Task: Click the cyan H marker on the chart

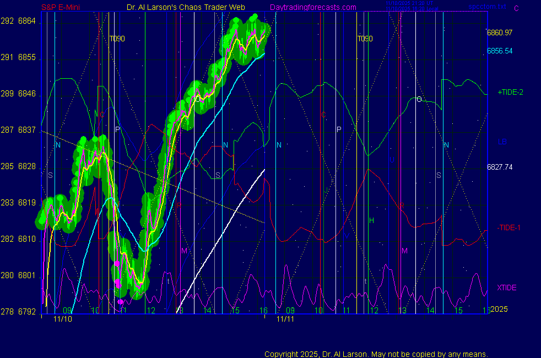Action: click(x=371, y=220)
